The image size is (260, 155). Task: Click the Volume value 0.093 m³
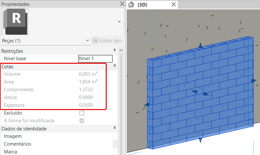pos(88,74)
